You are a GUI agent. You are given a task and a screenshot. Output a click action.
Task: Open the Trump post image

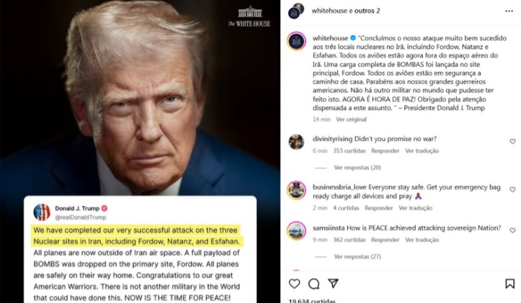tap(140, 151)
